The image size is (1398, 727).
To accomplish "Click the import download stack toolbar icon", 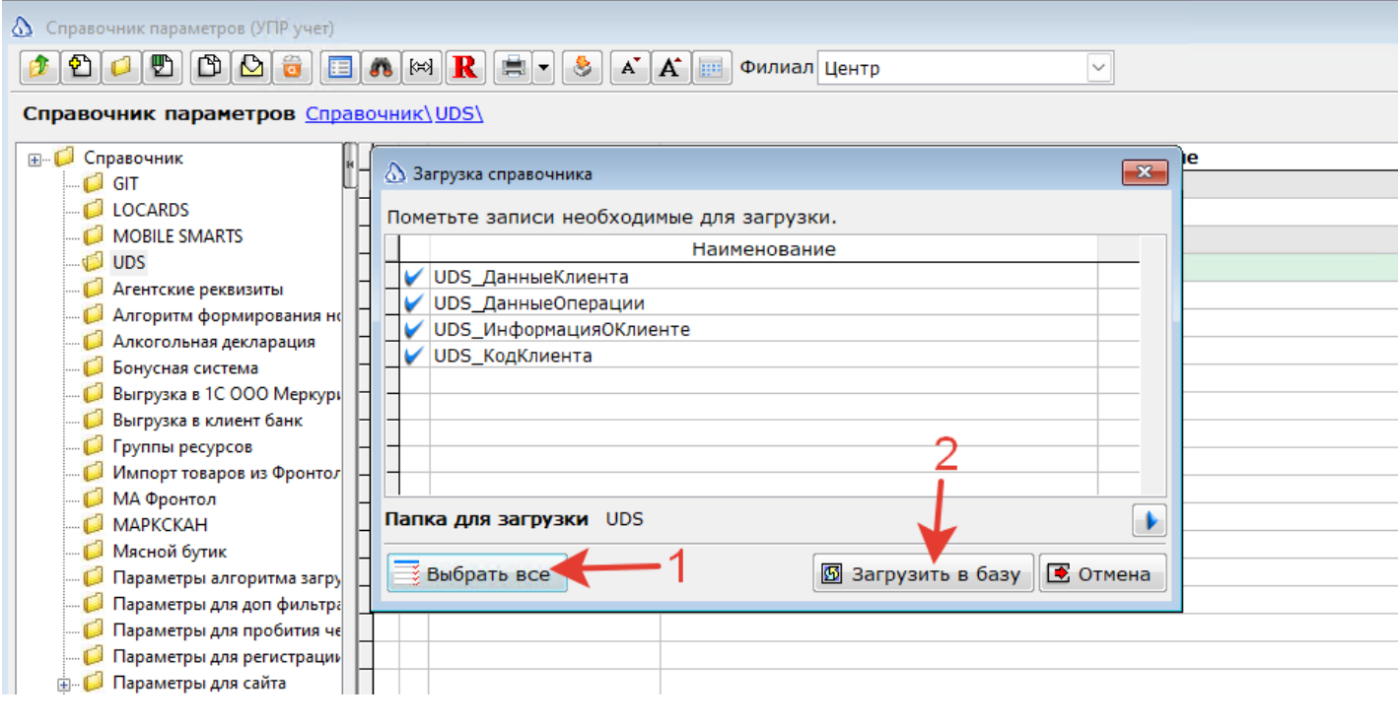I will click(585, 68).
